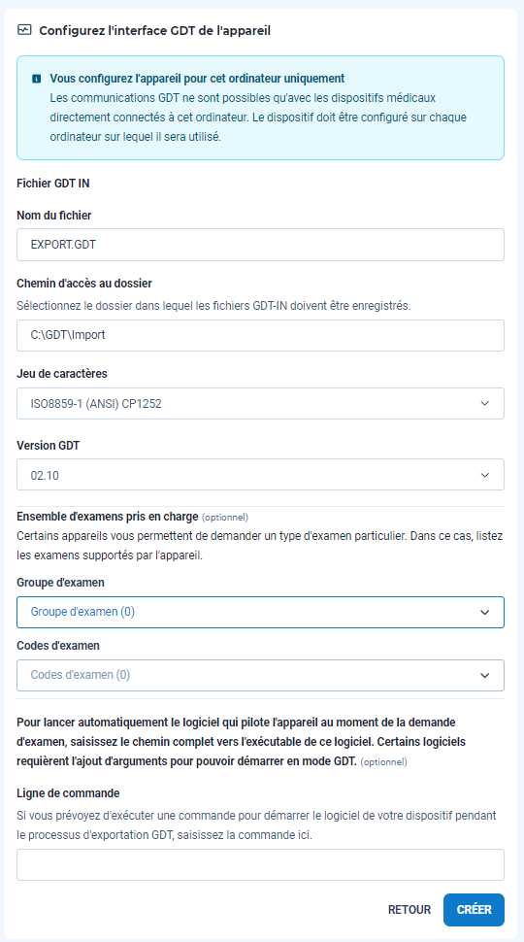Click the Nom du fichier label
Image resolution: width=524 pixels, height=942 pixels.
tap(54, 215)
